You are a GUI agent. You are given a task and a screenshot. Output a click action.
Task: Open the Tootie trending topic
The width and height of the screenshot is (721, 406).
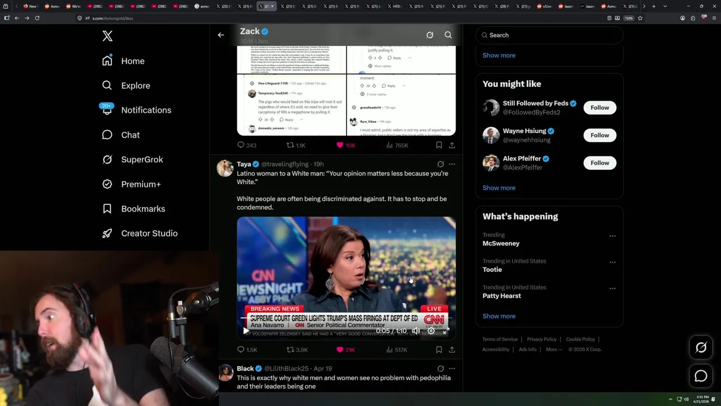tap(492, 270)
